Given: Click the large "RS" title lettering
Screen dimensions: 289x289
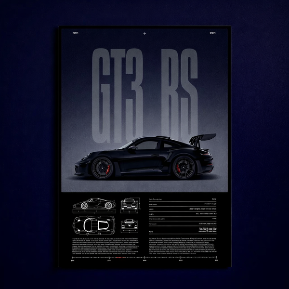Looking at the screenshot, I should coord(180,94).
